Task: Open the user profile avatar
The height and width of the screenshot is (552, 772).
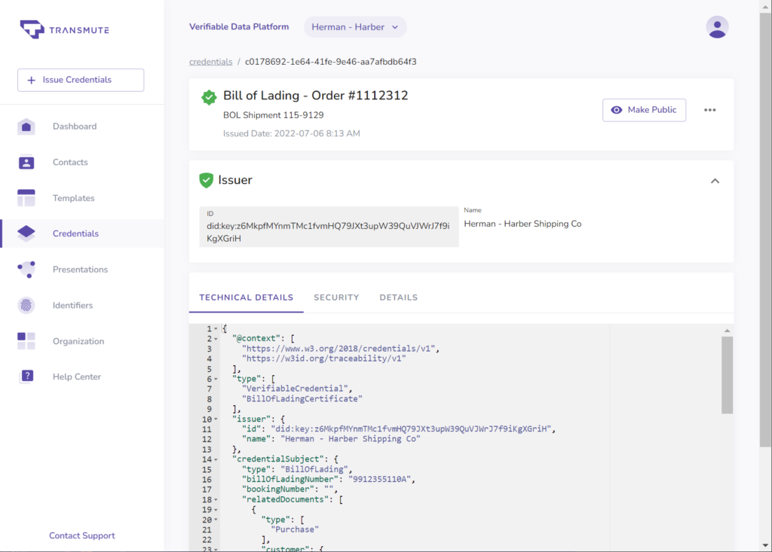Action: [x=717, y=27]
